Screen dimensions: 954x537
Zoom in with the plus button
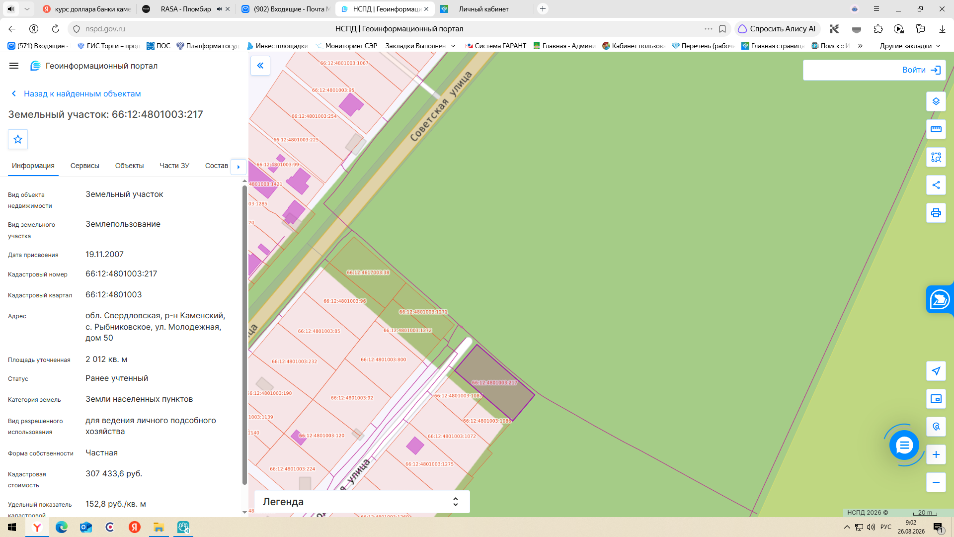[x=936, y=454]
